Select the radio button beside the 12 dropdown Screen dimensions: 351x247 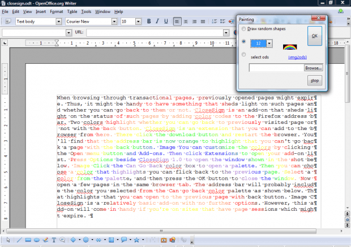[x=244, y=42]
